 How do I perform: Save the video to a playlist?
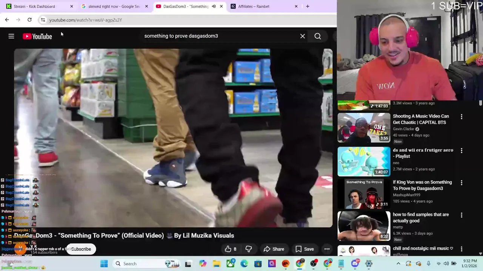tap(305, 249)
